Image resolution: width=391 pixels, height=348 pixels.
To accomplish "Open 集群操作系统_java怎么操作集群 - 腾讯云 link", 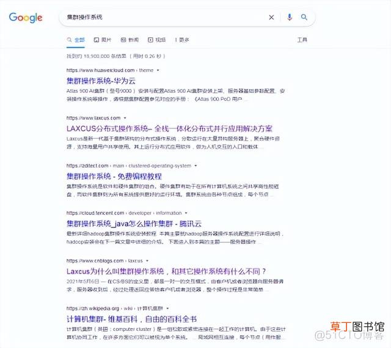I will pyautogui.click(x=134, y=224).
